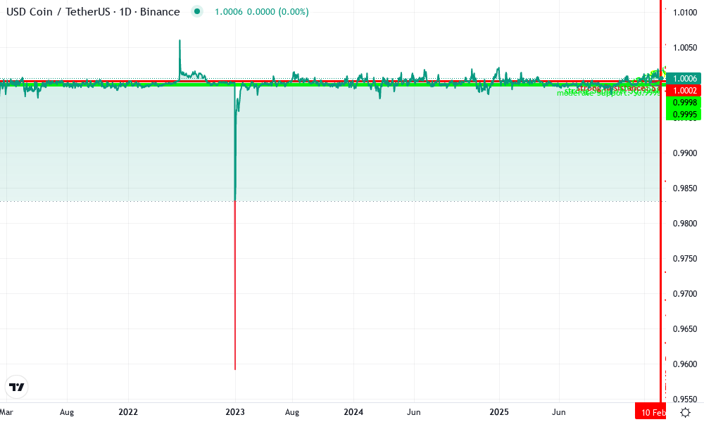Select the red 1.0002 price label
704x422 pixels.
pyautogui.click(x=684, y=91)
